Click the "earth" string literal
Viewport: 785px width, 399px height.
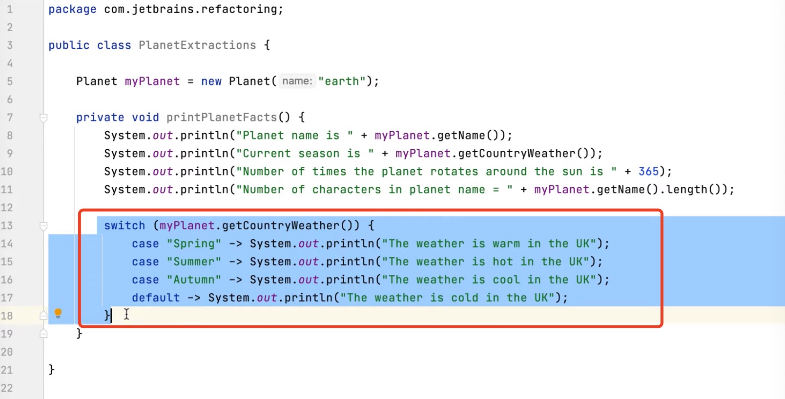point(342,81)
